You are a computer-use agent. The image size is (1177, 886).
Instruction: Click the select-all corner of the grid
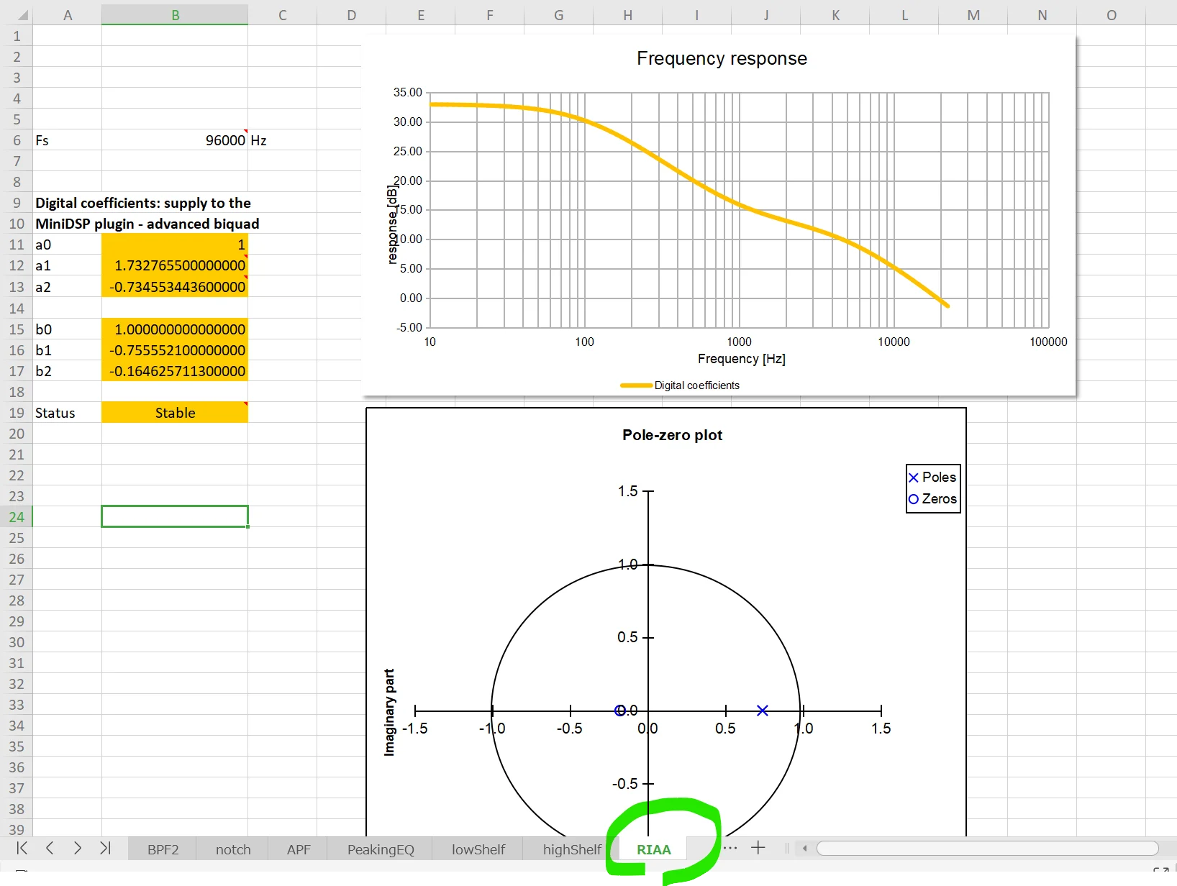(x=16, y=15)
